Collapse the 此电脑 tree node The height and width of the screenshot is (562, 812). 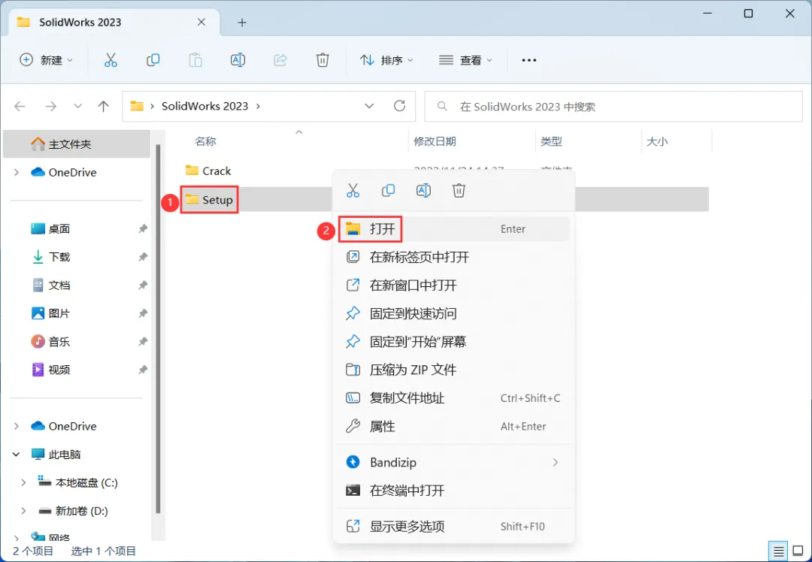click(x=17, y=455)
